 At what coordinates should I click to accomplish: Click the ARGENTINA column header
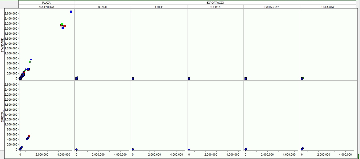pos(46,7)
